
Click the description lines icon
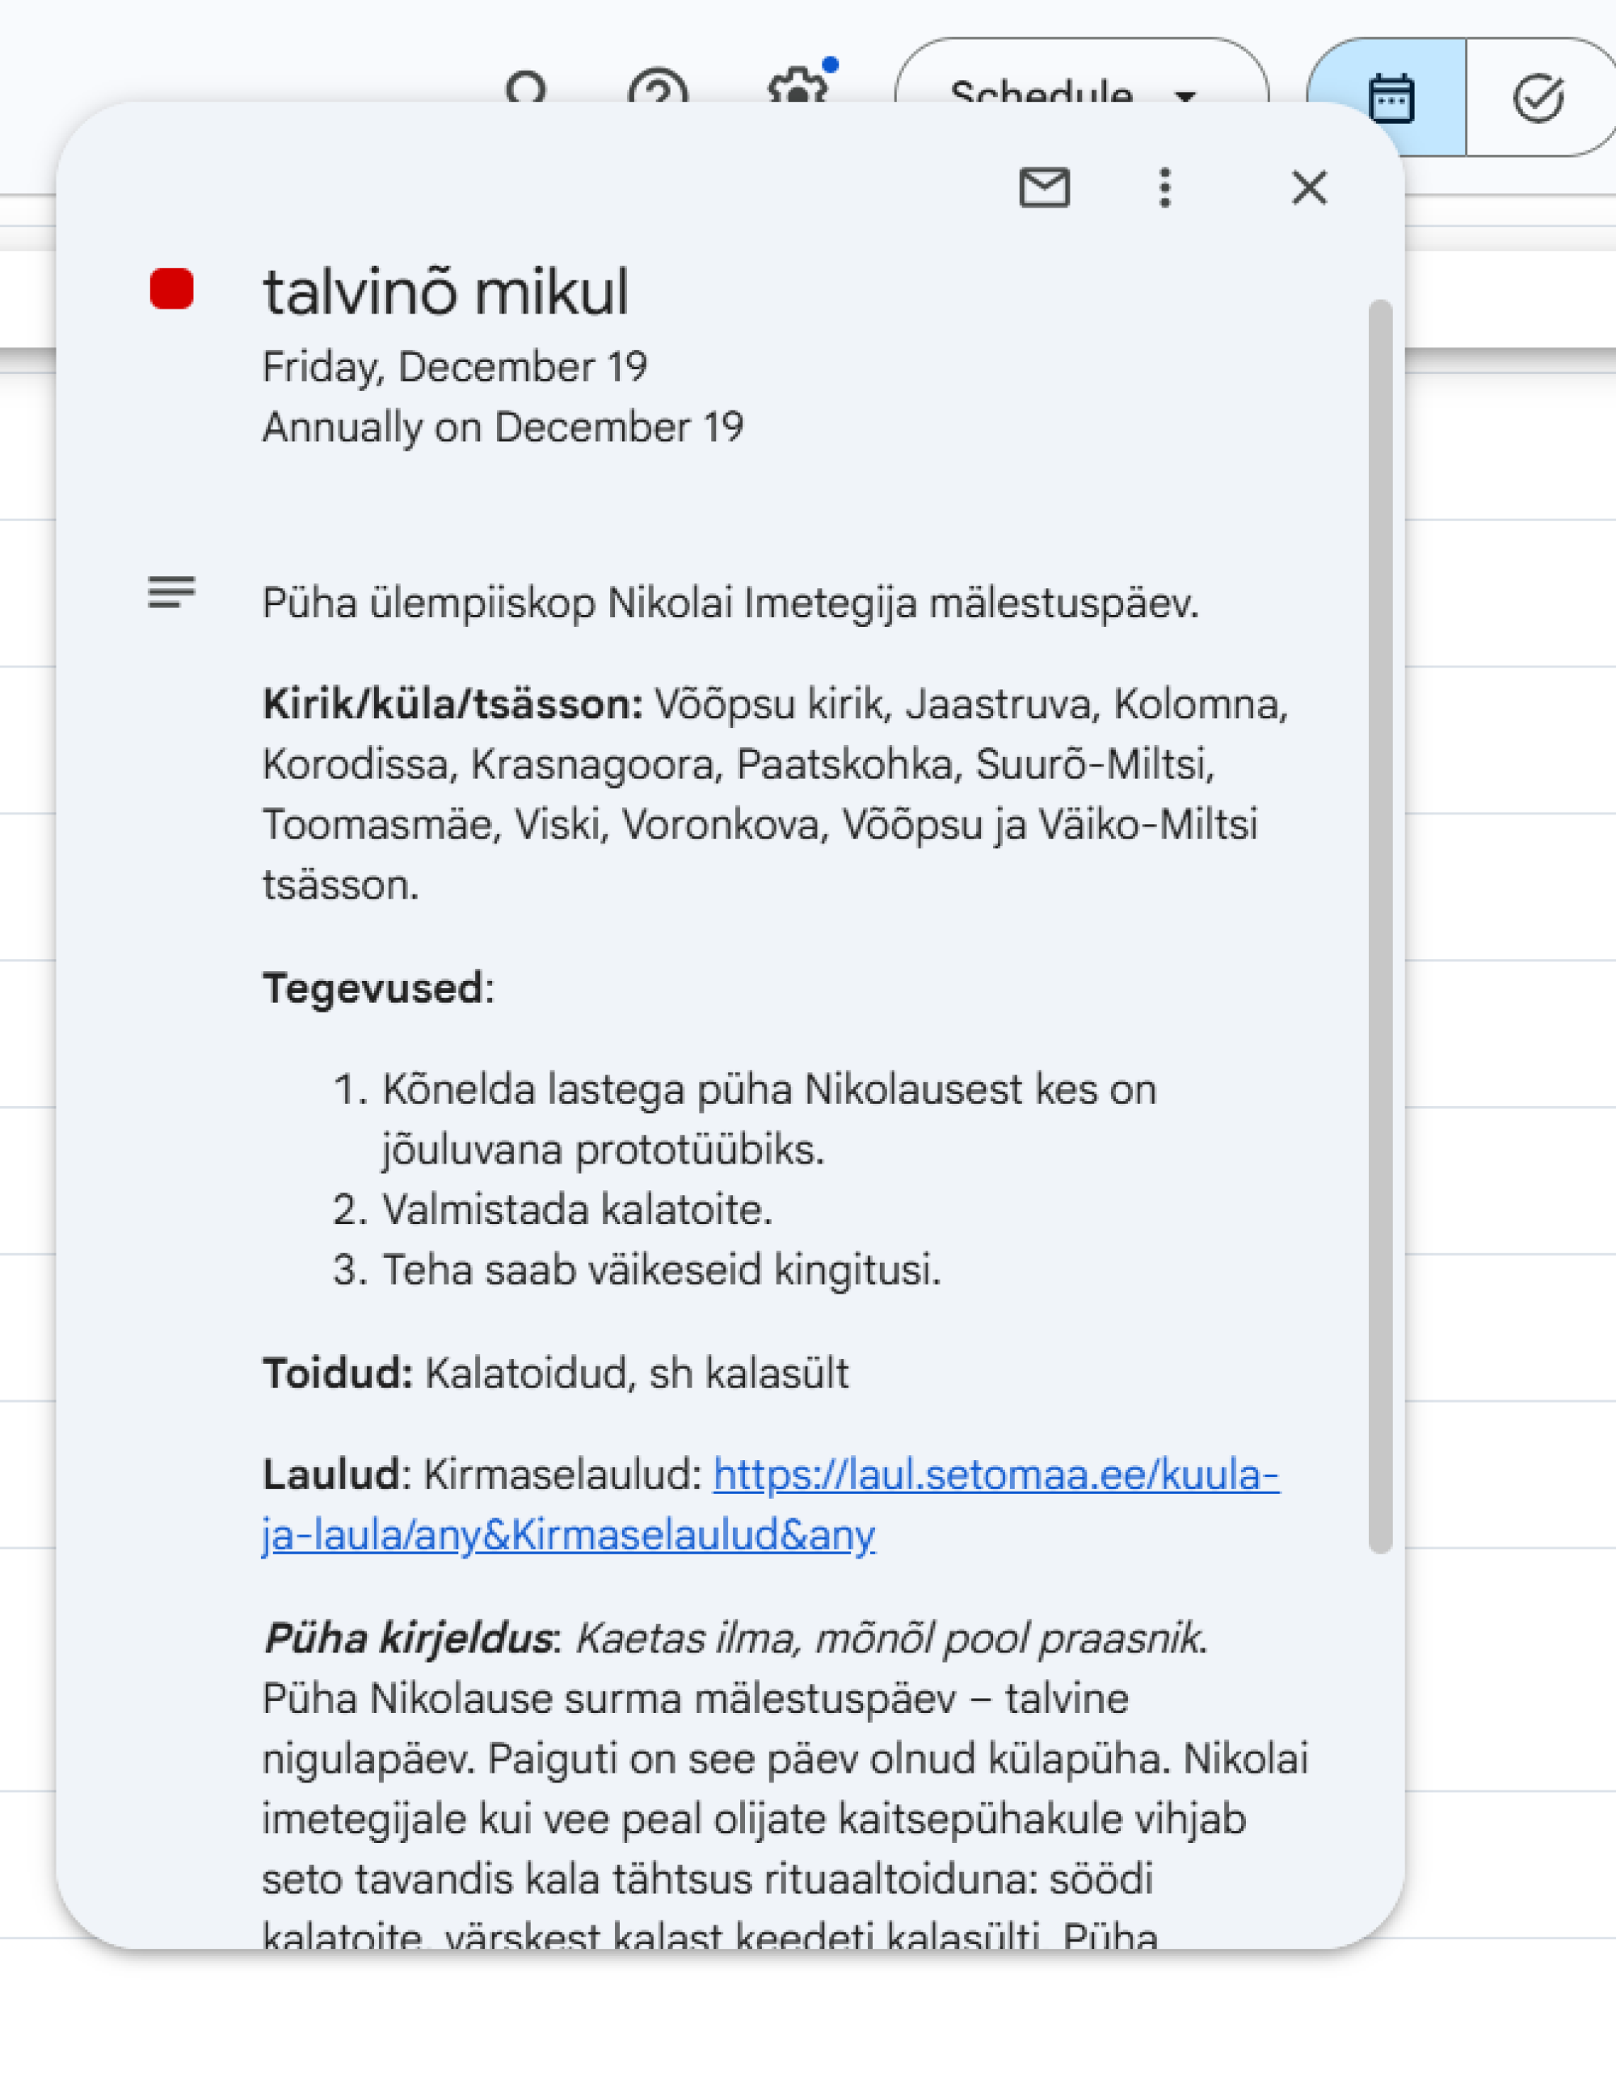click(172, 592)
